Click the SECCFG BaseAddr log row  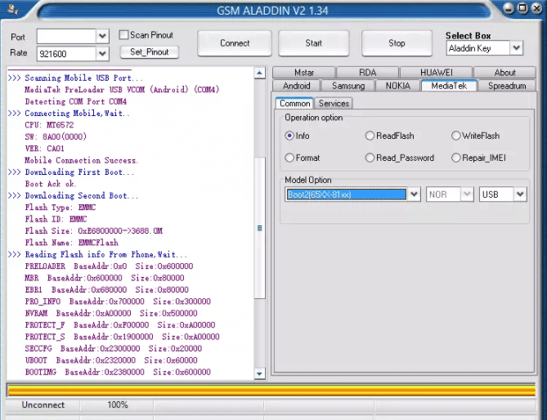[114, 349]
